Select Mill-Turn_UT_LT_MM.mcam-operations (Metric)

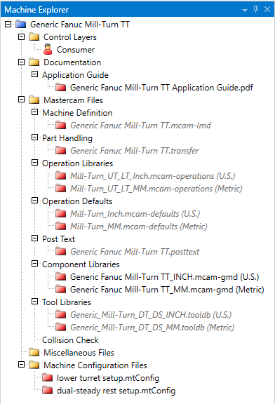click(x=156, y=189)
